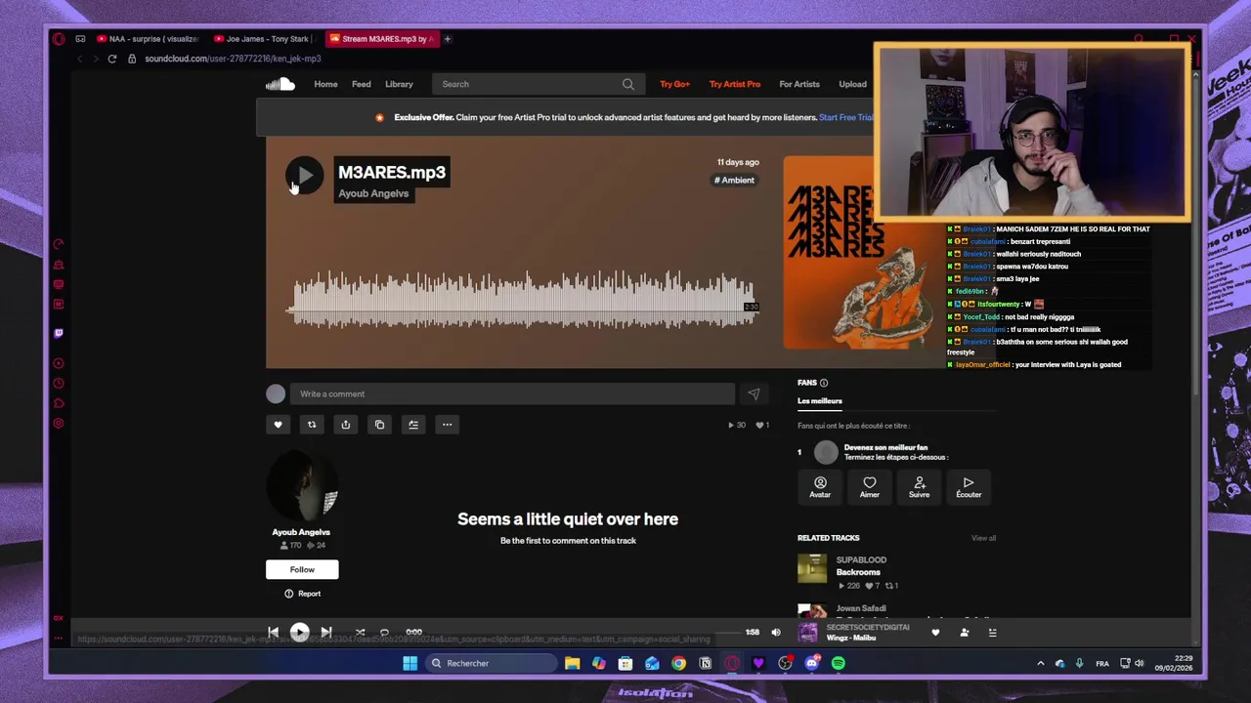Open related track Backrooms
This screenshot has width=1251, height=703.
click(858, 572)
